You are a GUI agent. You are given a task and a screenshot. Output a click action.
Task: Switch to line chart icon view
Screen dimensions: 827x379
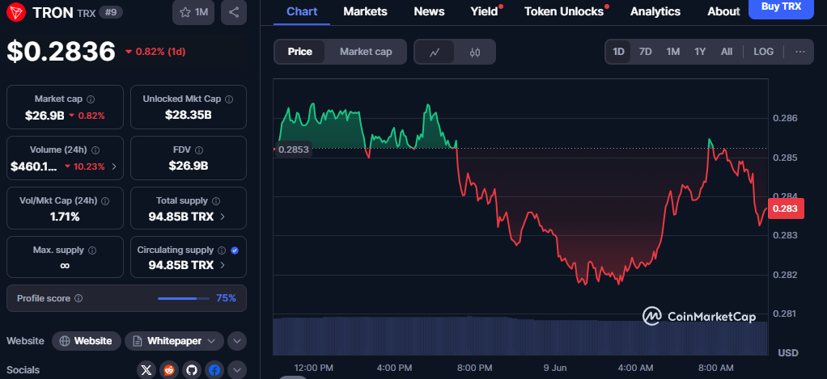[435, 52]
